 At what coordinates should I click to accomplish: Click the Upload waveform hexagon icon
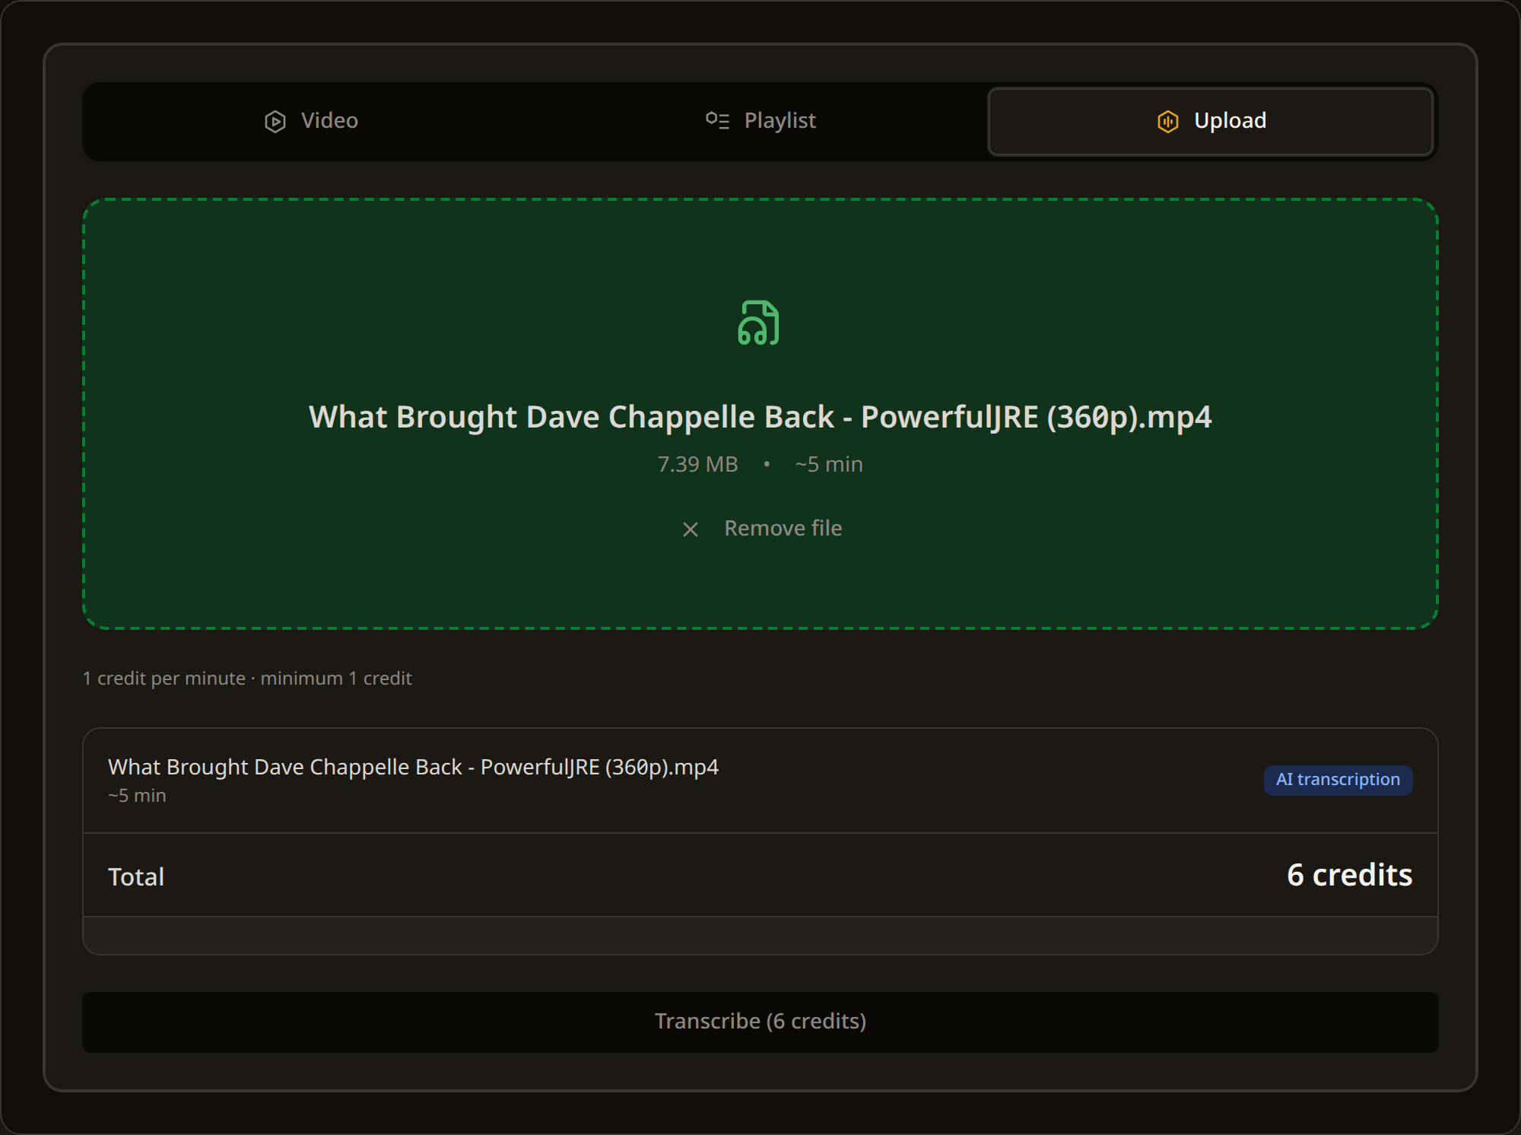pyautogui.click(x=1167, y=121)
